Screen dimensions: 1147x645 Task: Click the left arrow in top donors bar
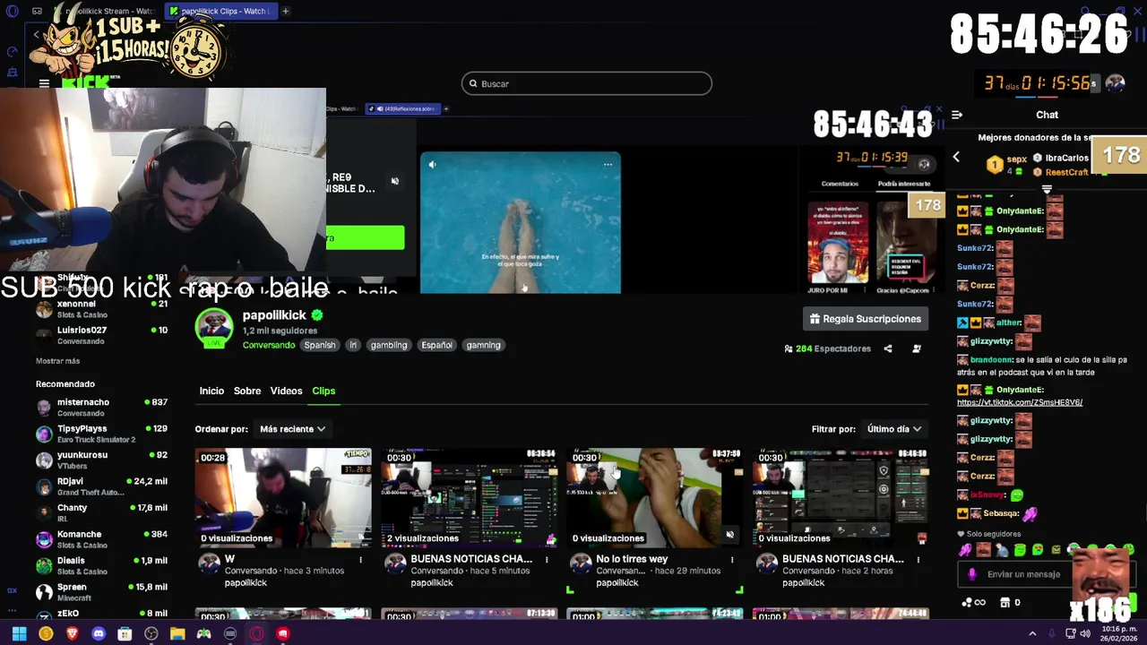pos(956,157)
